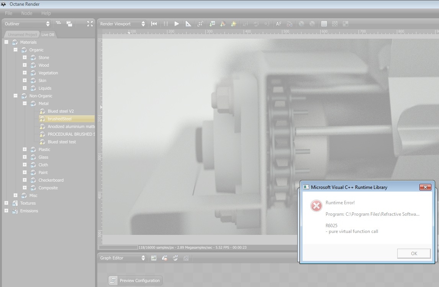Expand the Glass folder
Screen dimensions: 439x287
(x=25, y=157)
